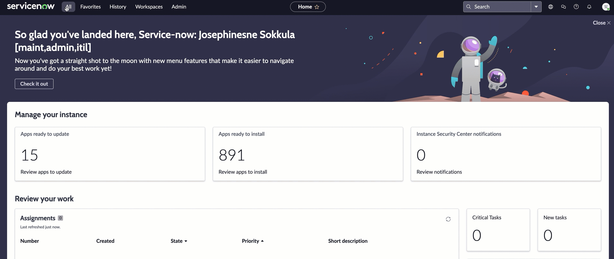Open the Apps ready to install card

tap(308, 154)
